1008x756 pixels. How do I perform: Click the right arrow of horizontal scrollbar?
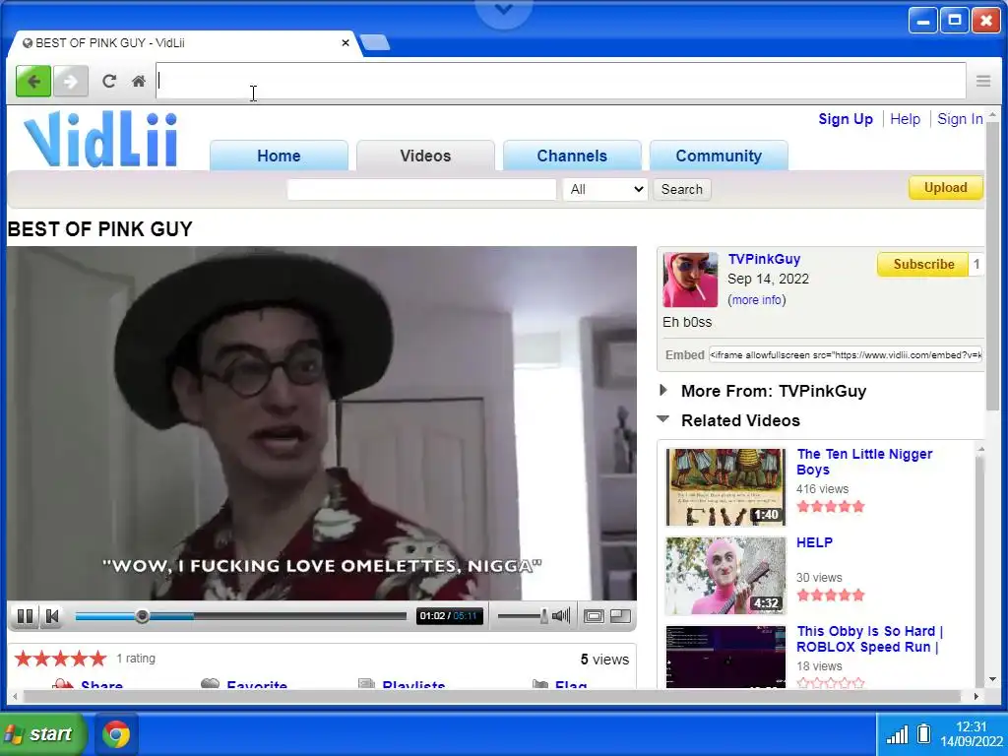(976, 696)
